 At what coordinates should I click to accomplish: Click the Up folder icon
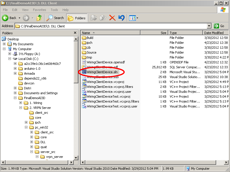[39, 18]
